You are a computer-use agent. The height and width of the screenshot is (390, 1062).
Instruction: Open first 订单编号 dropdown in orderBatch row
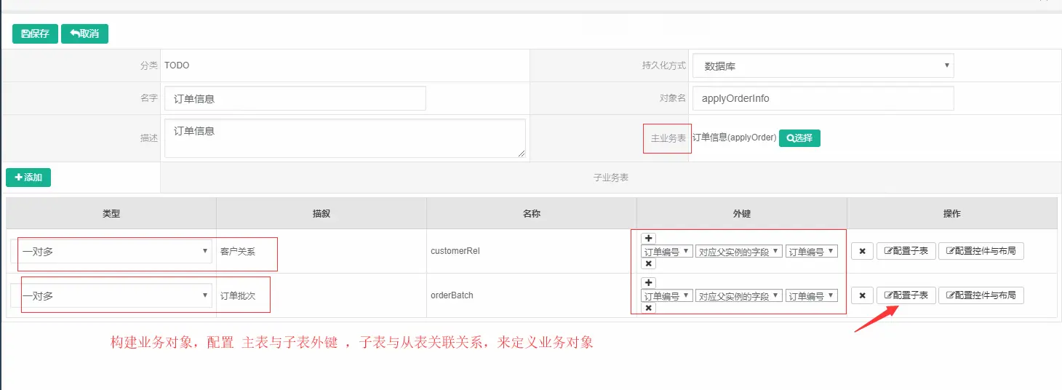pos(667,296)
